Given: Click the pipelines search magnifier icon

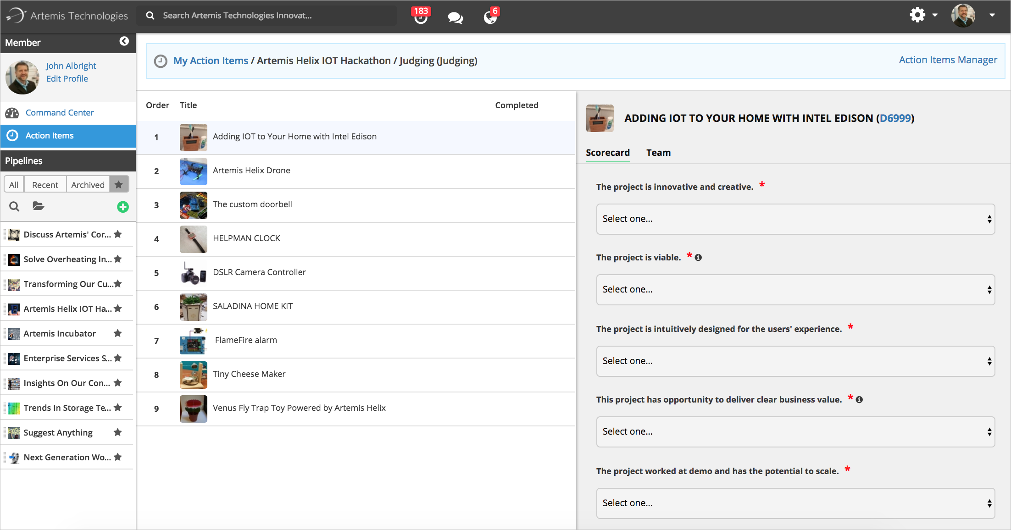Looking at the screenshot, I should (x=14, y=207).
